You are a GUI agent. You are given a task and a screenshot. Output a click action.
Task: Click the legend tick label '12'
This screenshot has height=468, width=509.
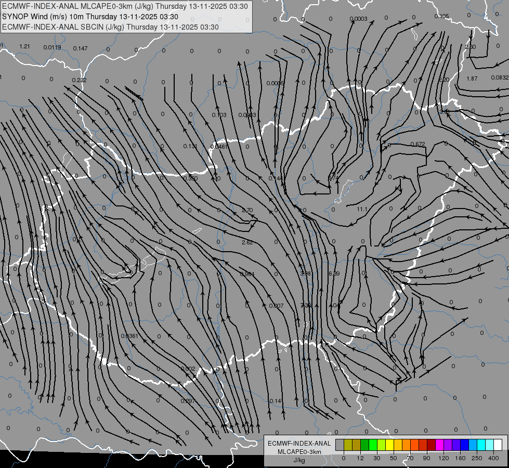point(360,458)
